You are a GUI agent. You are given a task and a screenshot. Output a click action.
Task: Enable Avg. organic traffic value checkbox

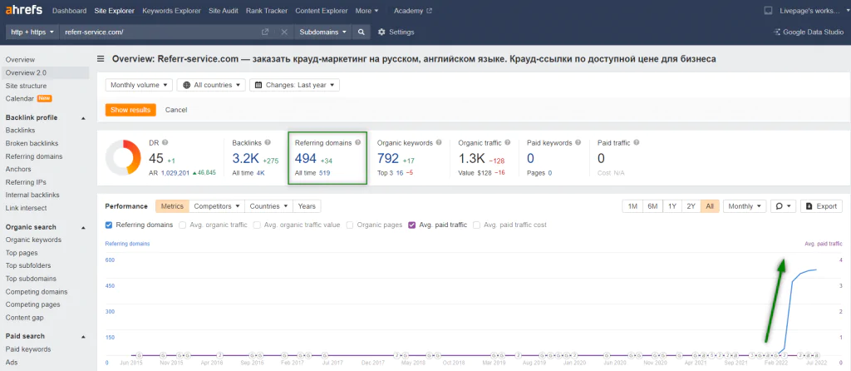pos(257,225)
